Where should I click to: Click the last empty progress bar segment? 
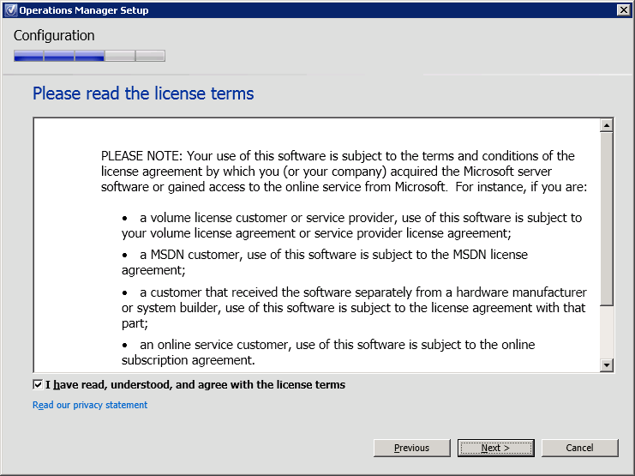point(150,57)
